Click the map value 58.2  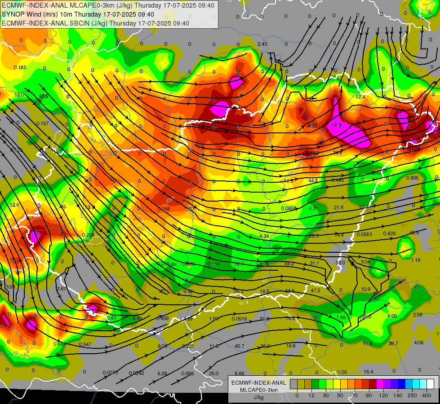(289, 263)
